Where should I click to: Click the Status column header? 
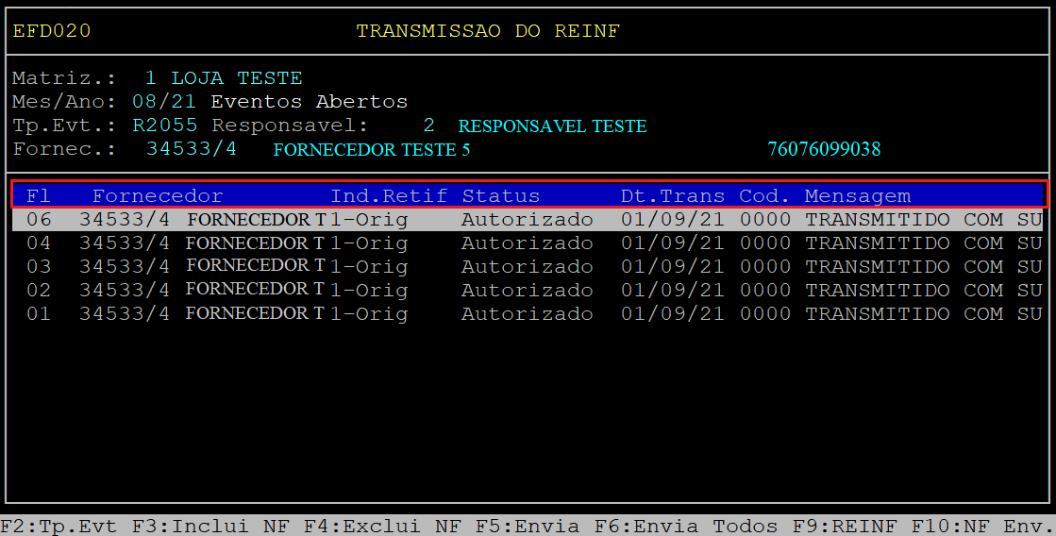500,196
